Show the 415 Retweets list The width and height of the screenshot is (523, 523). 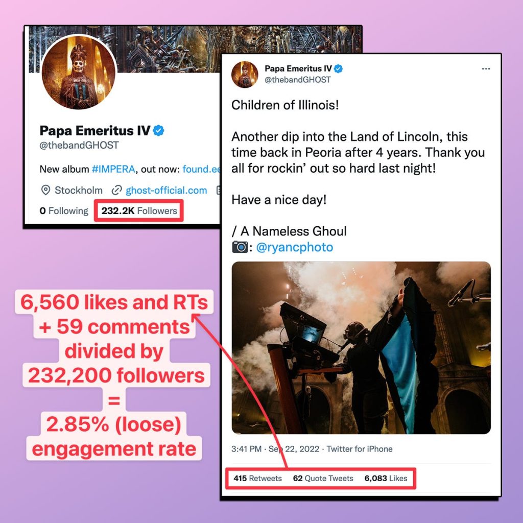tap(257, 478)
